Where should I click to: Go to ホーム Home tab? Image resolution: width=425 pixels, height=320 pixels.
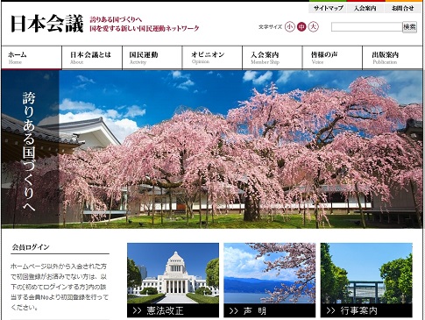point(32,58)
